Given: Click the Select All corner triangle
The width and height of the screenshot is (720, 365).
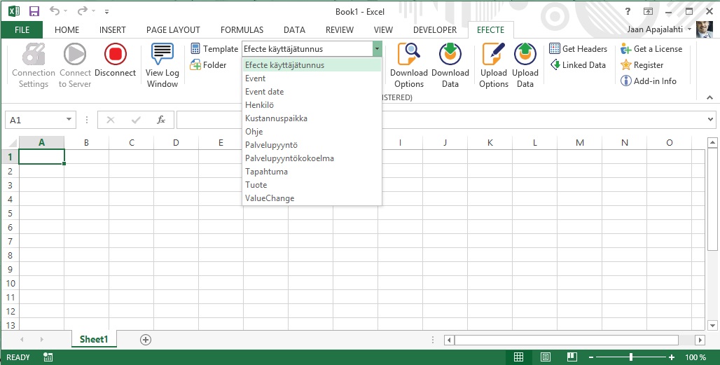Looking at the screenshot, I should click(x=13, y=143).
